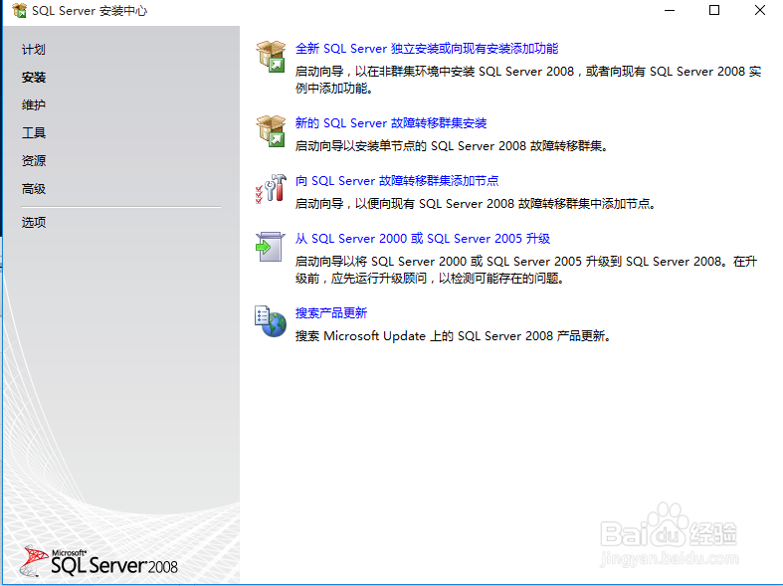Open link 向 SQL Server 故障转移群集添加节点
The image size is (783, 586).
[397, 181]
